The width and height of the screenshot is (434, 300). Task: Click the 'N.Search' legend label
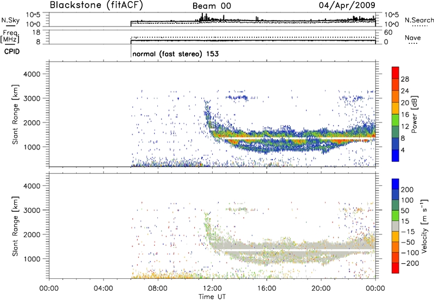coord(419,20)
